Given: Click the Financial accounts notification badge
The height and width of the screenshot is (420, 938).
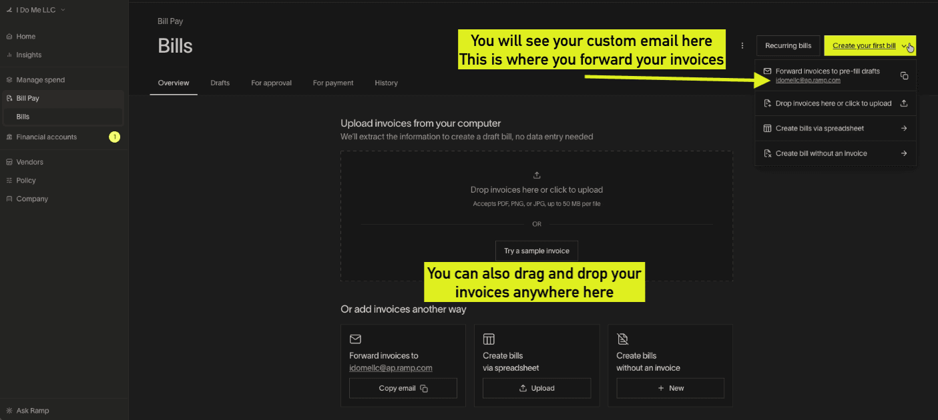Looking at the screenshot, I should pos(114,137).
